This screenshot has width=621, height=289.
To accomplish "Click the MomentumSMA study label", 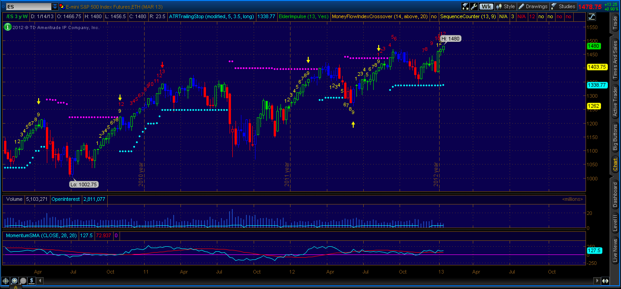I will [42, 235].
